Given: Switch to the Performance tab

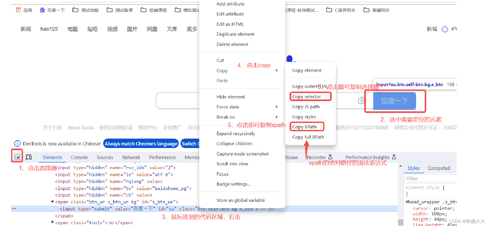Looking at the screenshot, I should point(162,157).
